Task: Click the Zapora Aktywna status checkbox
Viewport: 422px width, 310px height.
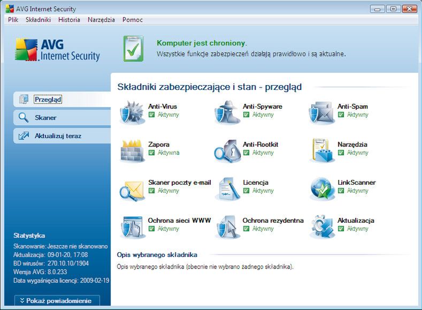Action: coord(151,153)
